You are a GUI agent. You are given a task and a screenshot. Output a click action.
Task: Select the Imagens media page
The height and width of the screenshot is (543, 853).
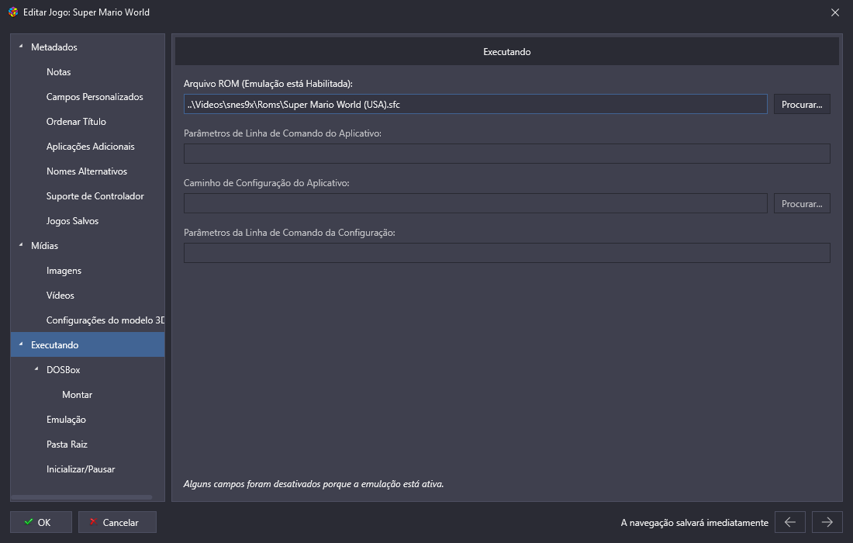coord(64,271)
